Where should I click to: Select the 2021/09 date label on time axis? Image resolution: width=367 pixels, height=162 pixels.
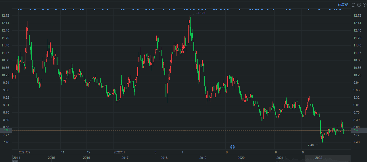pos(24,152)
